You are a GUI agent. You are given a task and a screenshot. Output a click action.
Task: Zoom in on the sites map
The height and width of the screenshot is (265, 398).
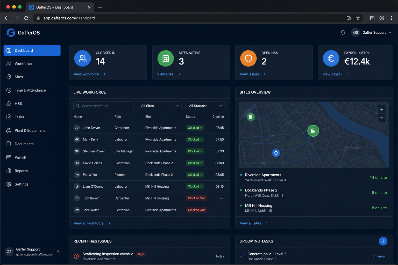[382, 109]
